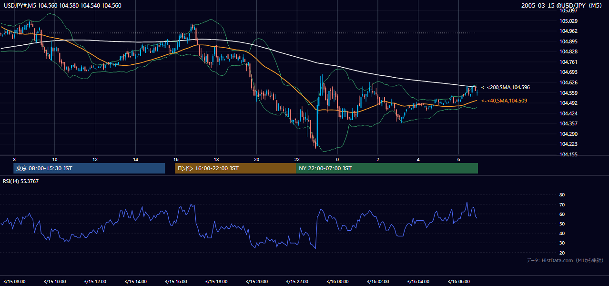The height and width of the screenshot is (286, 609).
Task: Click hour tick 18 under price chart
Action: point(216,159)
